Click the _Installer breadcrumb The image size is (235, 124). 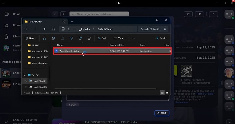84,29
